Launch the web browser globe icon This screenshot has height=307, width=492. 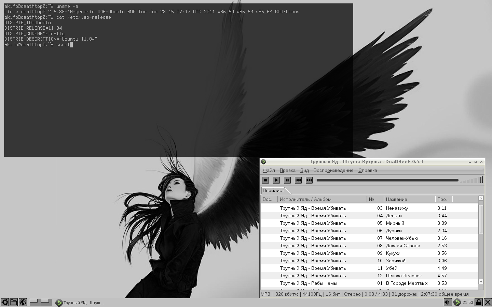point(23,302)
